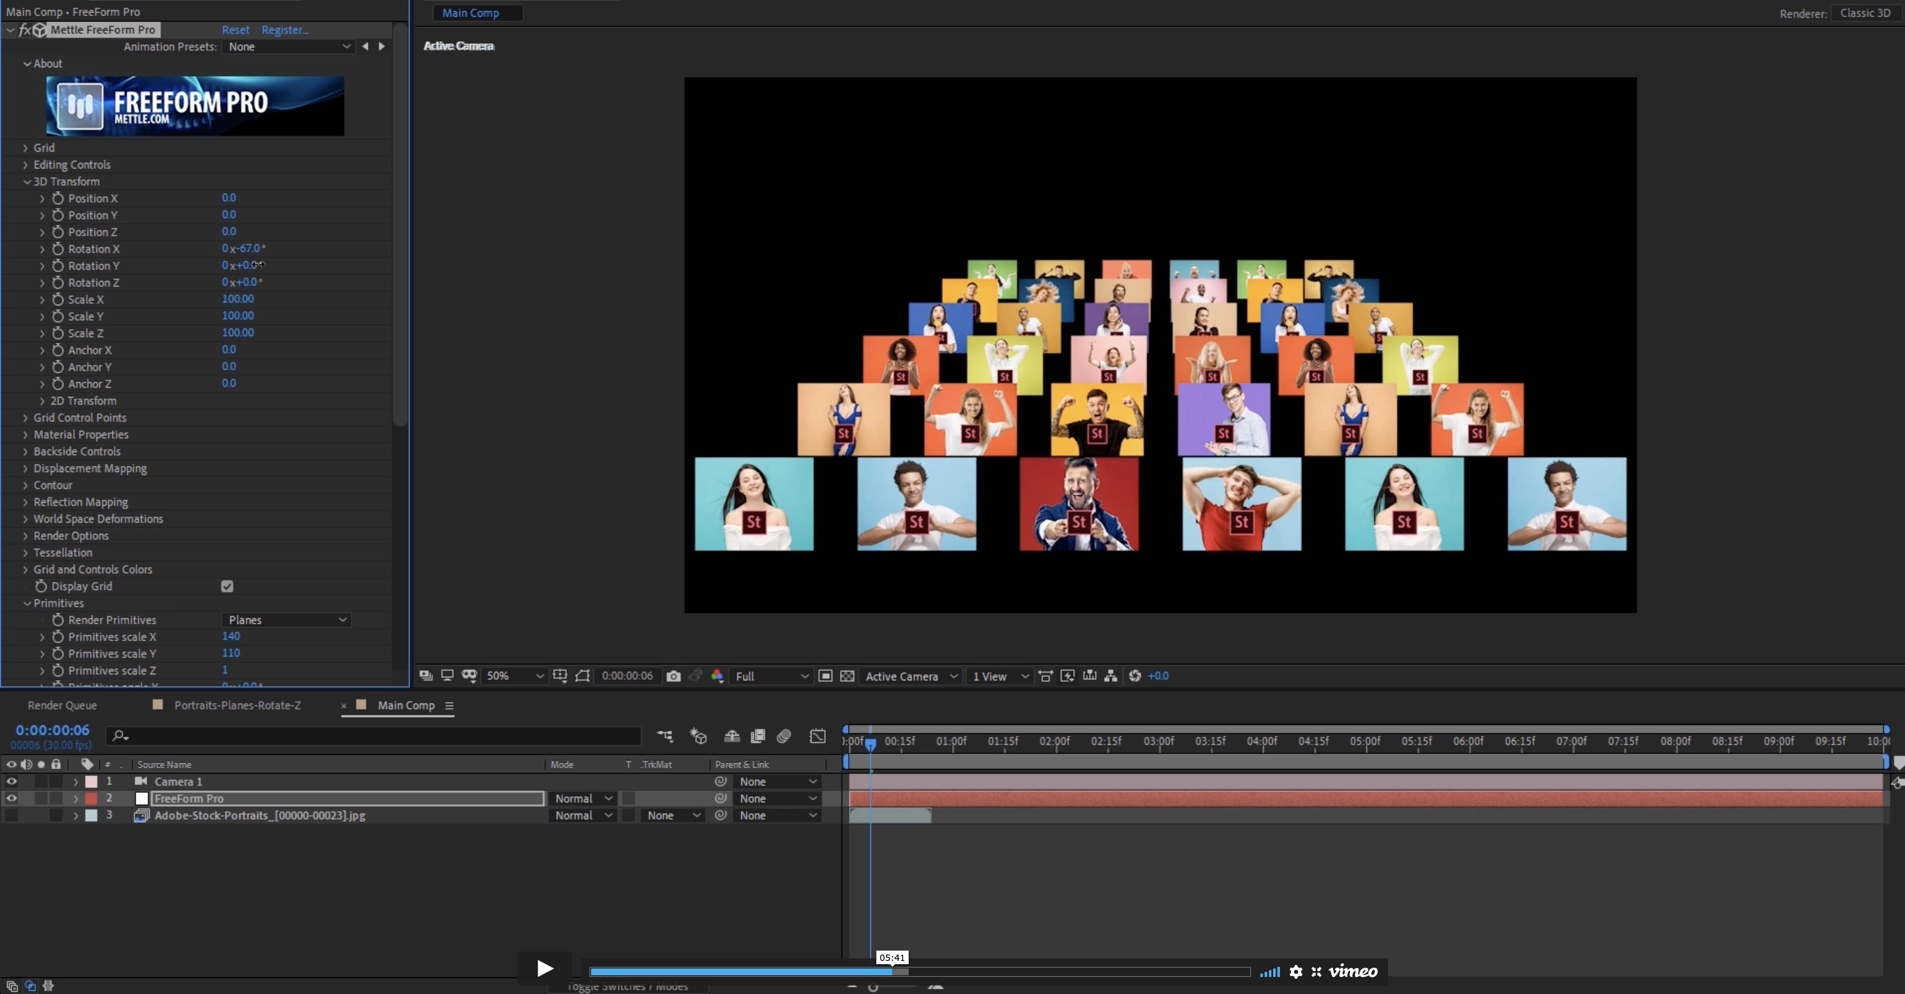The width and height of the screenshot is (1905, 994).
Task: Click the Primitives scale X stopwatch
Action: tap(58, 637)
